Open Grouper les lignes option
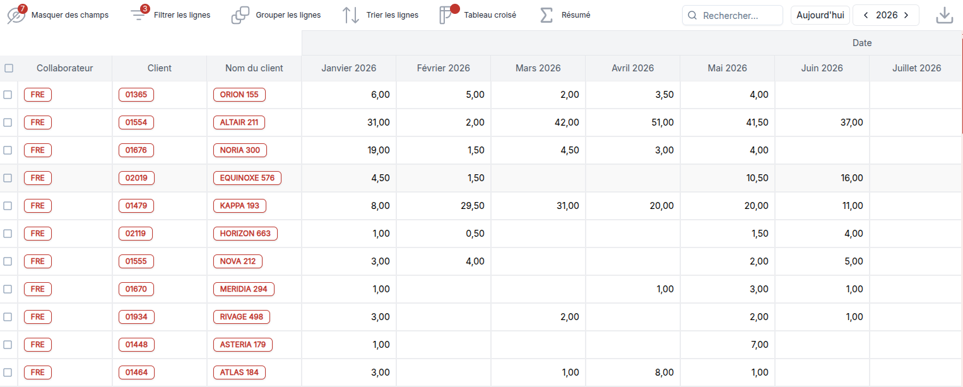This screenshot has height=387, width=963. pos(288,15)
